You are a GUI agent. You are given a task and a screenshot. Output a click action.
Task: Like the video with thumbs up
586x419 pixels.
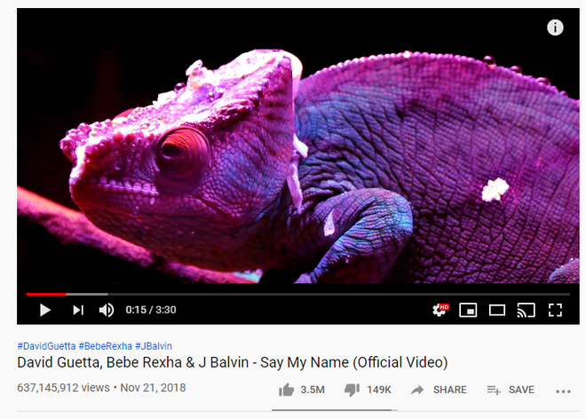click(x=286, y=390)
